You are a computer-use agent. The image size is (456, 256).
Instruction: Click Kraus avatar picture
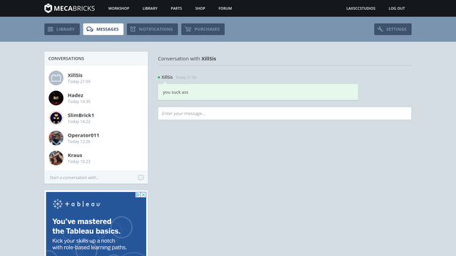coord(56,158)
